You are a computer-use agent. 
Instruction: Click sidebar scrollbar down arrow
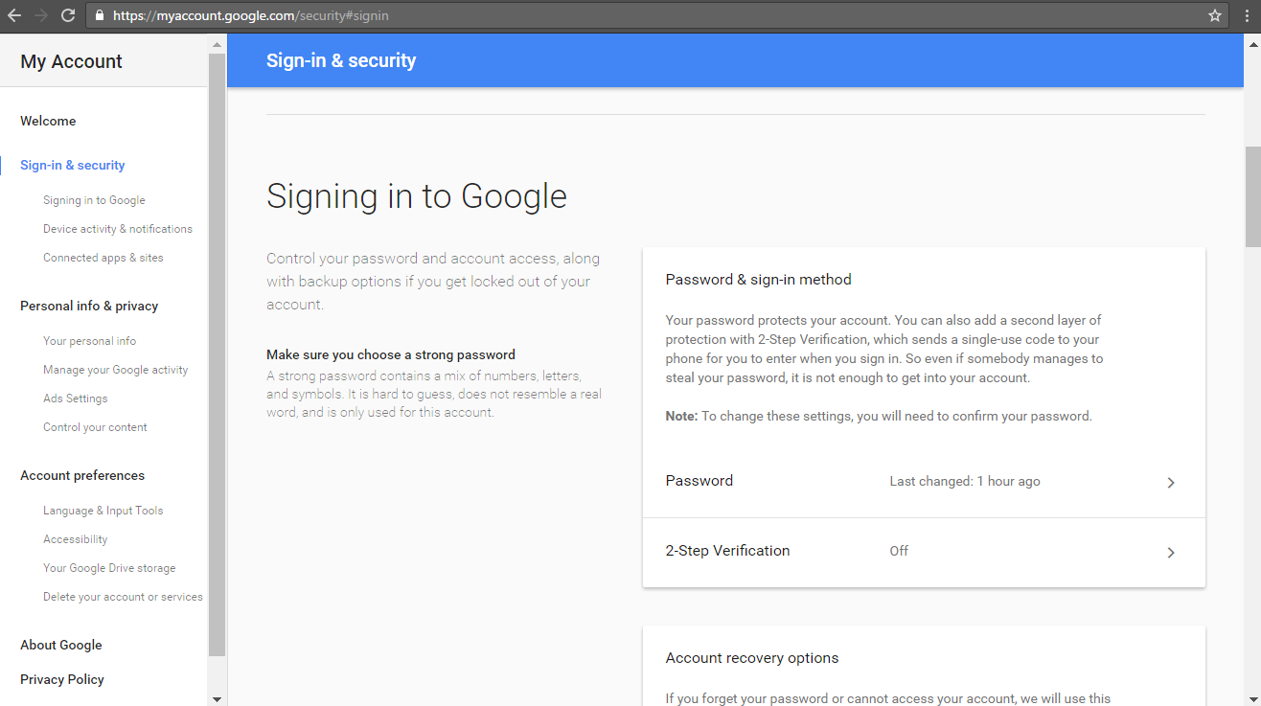click(217, 698)
